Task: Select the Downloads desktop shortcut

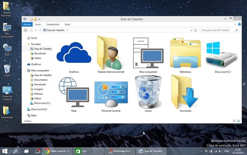Action: (7, 112)
